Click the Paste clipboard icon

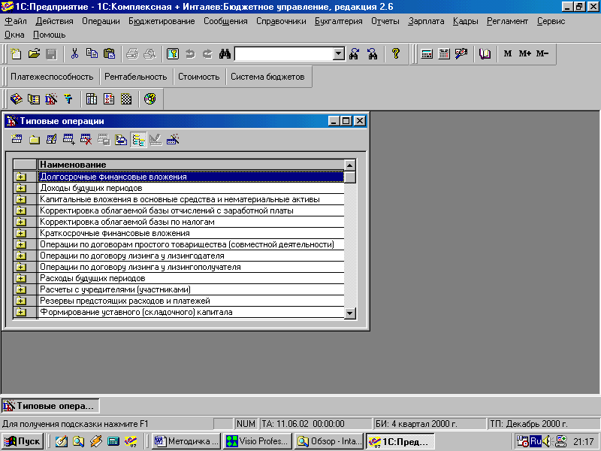pos(110,53)
